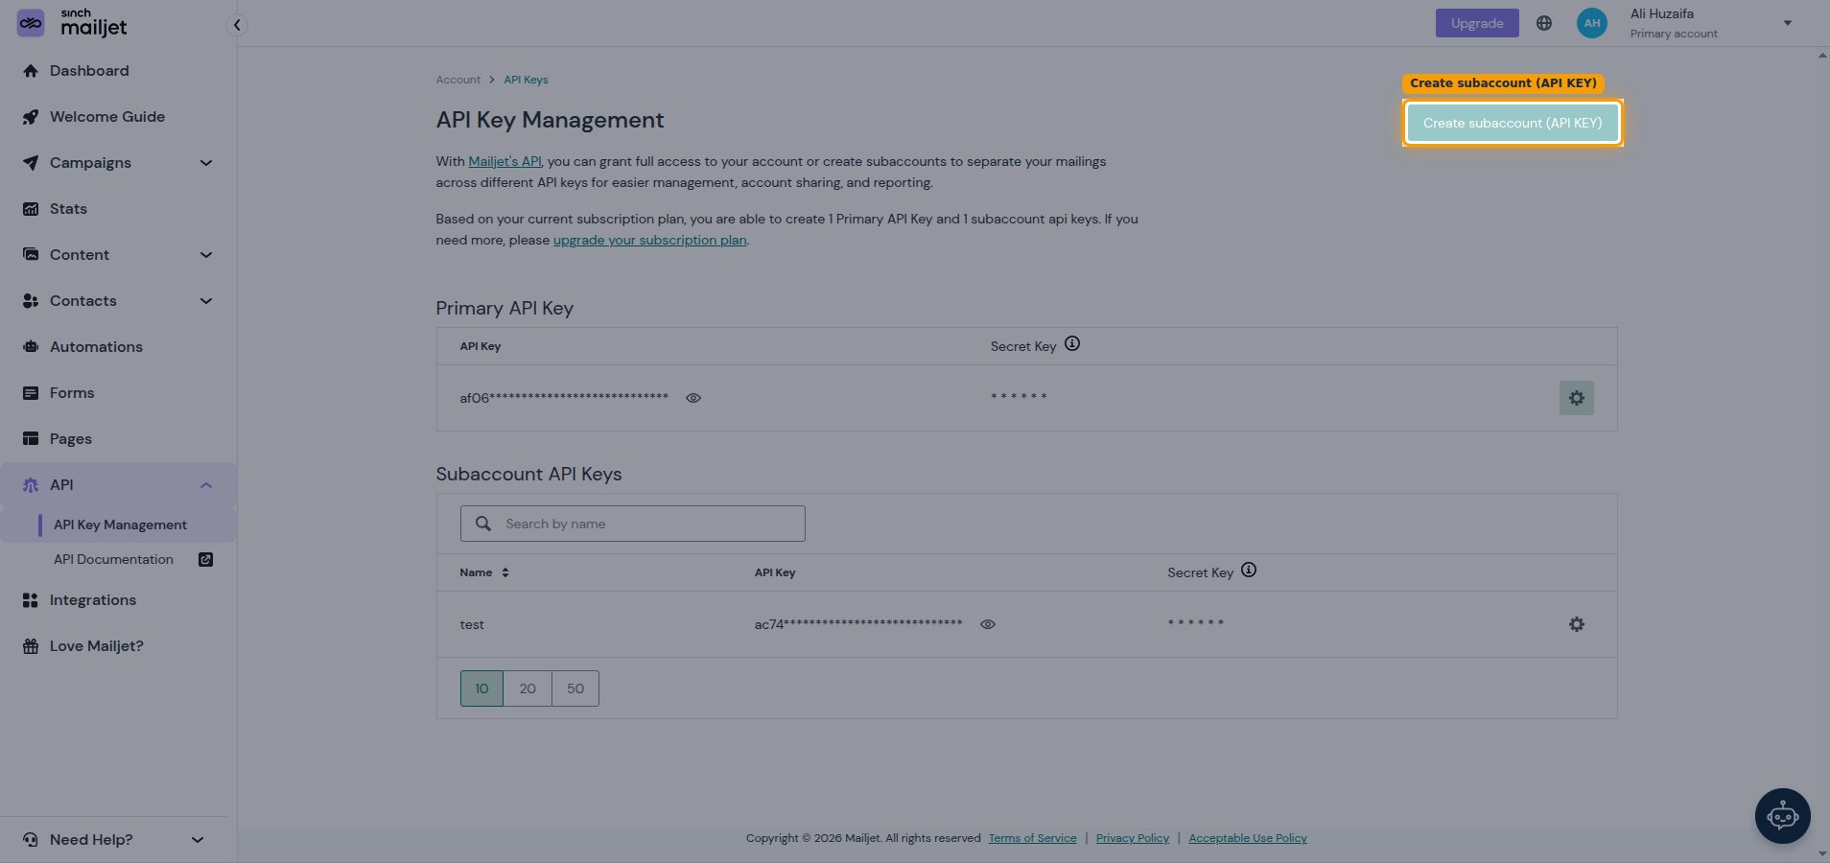Click the Love Mailjet gift icon
The width and height of the screenshot is (1830, 863).
tap(31, 646)
